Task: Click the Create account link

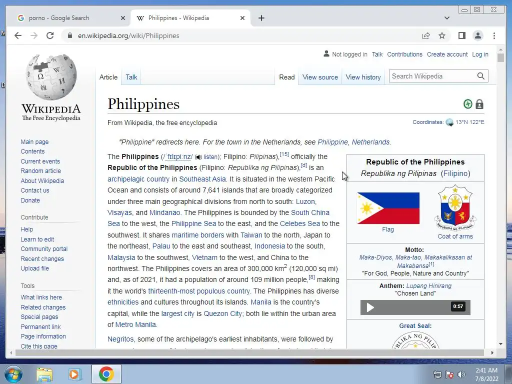Action: (447, 54)
